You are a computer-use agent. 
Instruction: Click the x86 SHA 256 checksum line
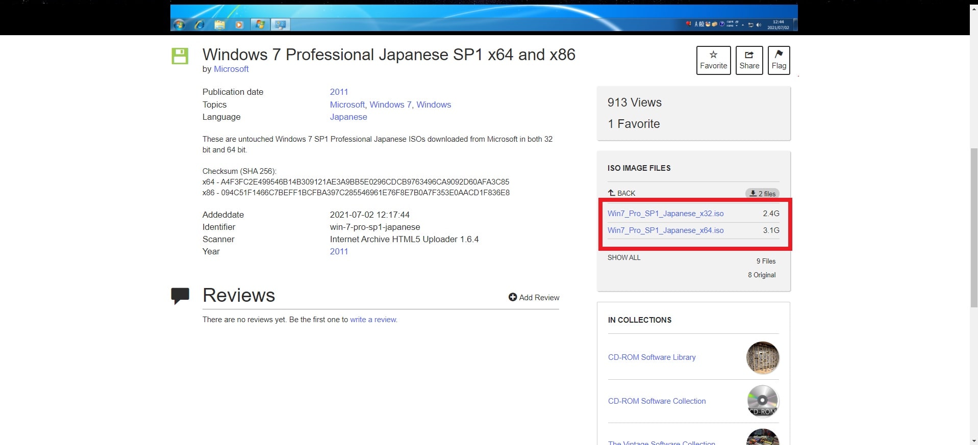click(356, 193)
